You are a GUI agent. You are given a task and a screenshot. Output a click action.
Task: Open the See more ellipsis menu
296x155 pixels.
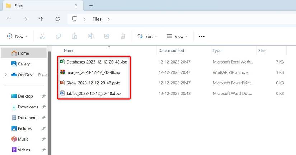pos(202,36)
